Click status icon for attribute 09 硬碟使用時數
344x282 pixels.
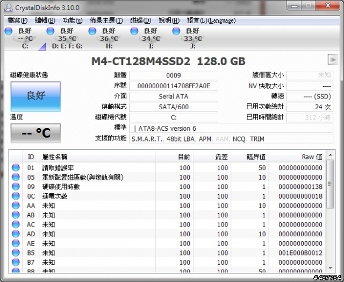click(x=16, y=186)
